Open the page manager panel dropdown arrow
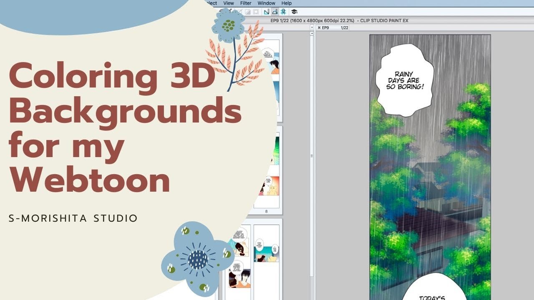 coord(312,27)
